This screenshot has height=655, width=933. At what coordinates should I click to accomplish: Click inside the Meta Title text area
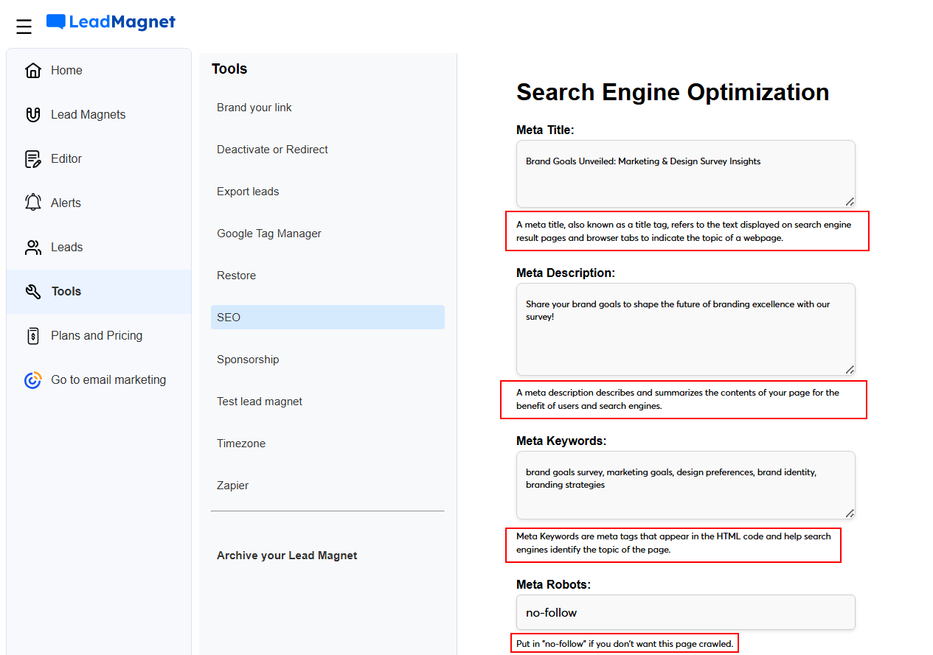pyautogui.click(x=685, y=173)
